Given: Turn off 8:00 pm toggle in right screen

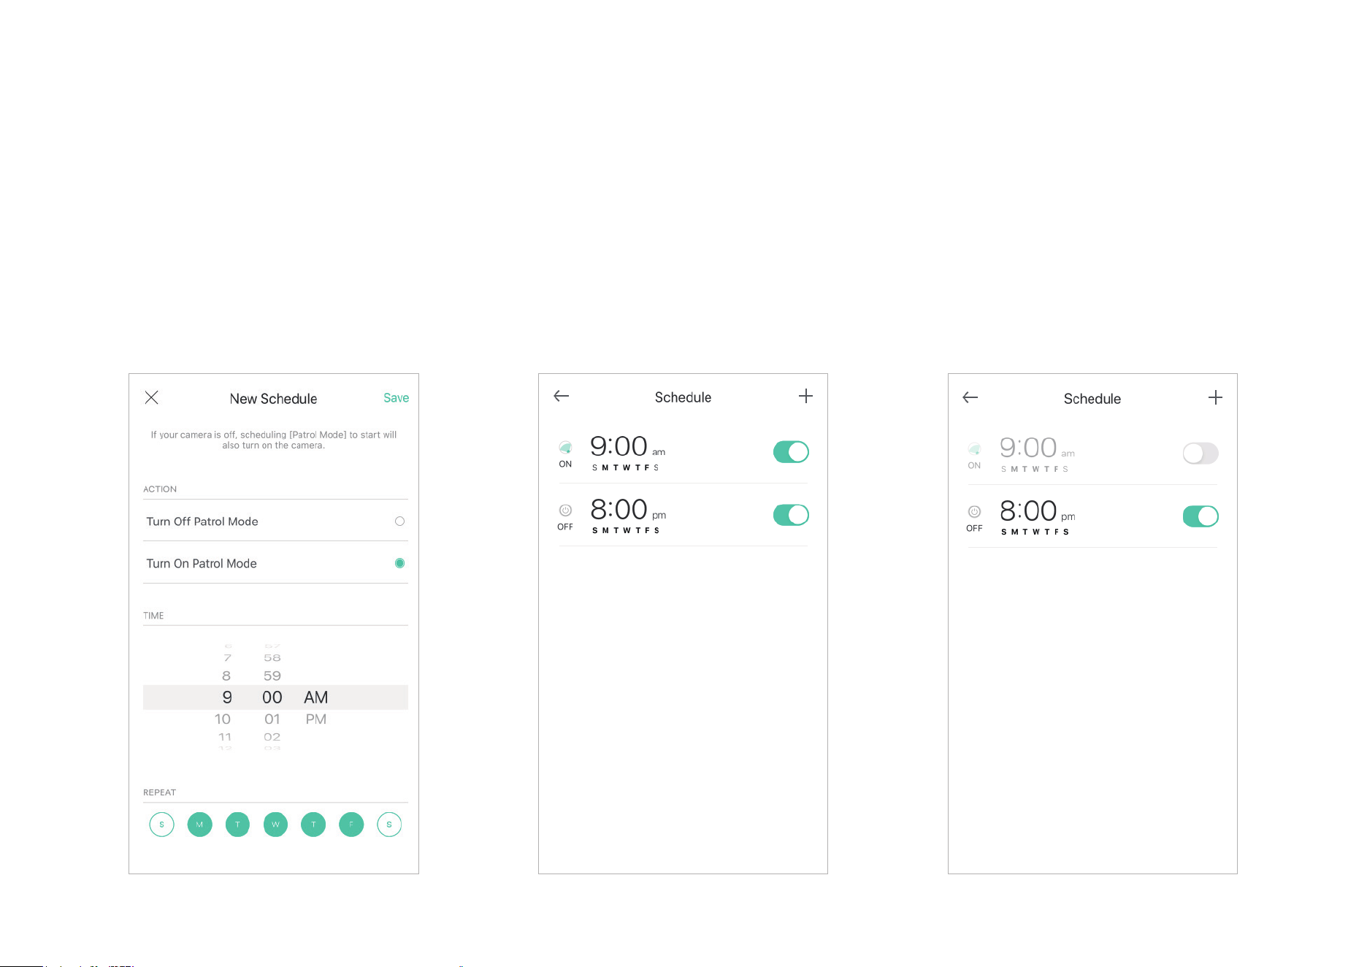Looking at the screenshot, I should [1201, 516].
